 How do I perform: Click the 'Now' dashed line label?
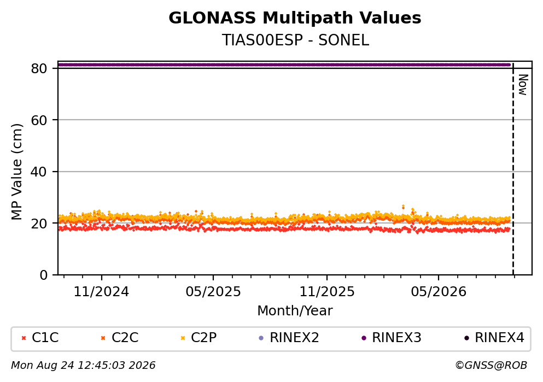click(x=523, y=85)
